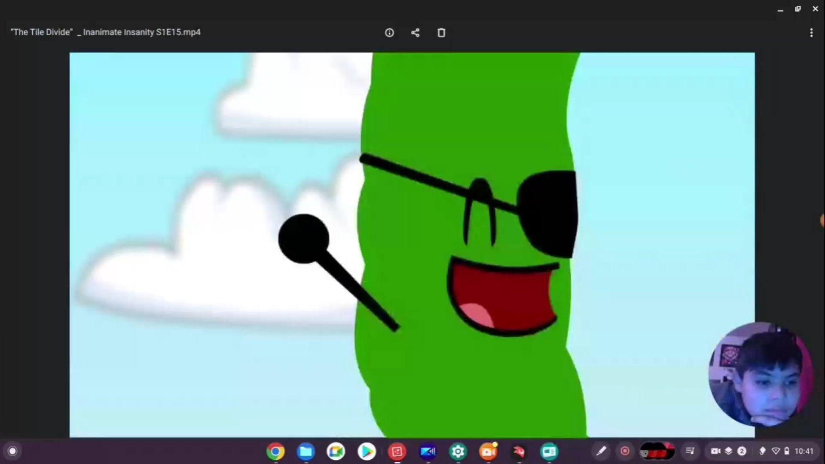This screenshot has width=825, height=464.
Task: Open the notification count badge
Action: tap(742, 451)
